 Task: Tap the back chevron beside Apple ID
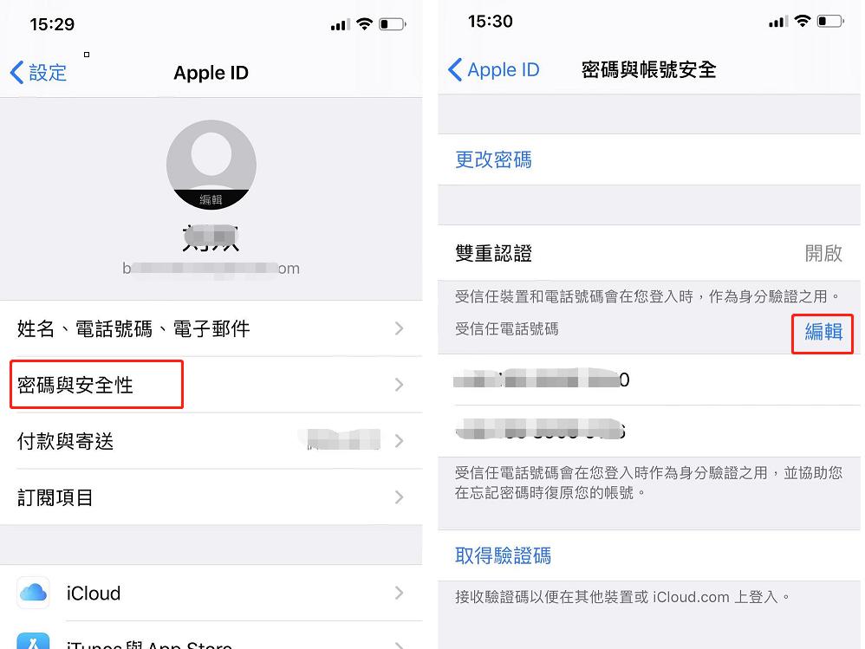455,69
